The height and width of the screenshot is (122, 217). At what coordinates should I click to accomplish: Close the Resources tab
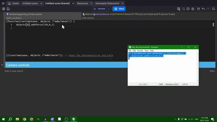point(91,3)
